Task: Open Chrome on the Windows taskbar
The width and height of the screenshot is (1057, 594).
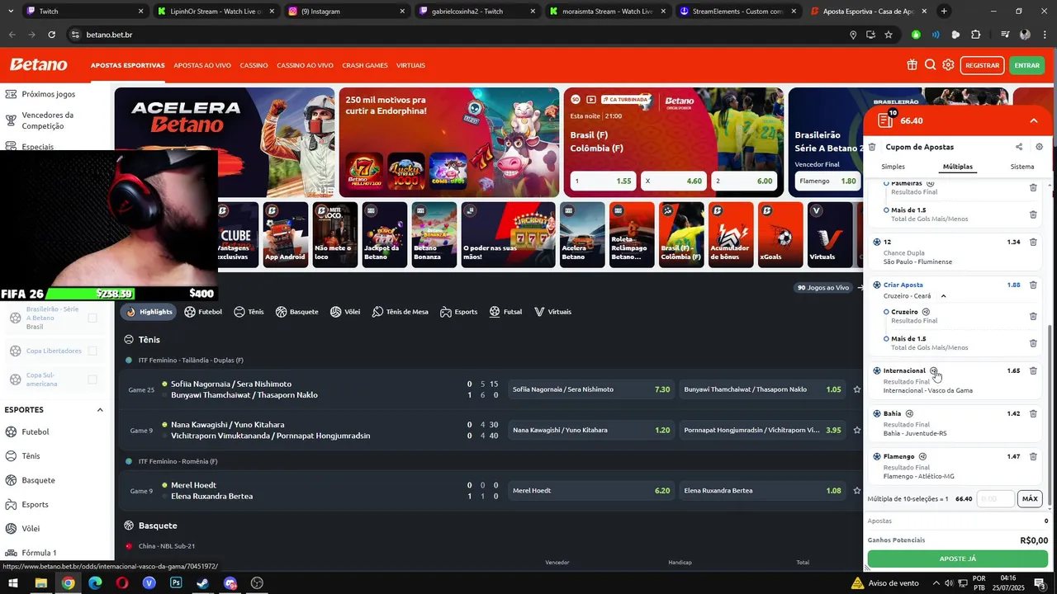Action: pyautogui.click(x=68, y=583)
